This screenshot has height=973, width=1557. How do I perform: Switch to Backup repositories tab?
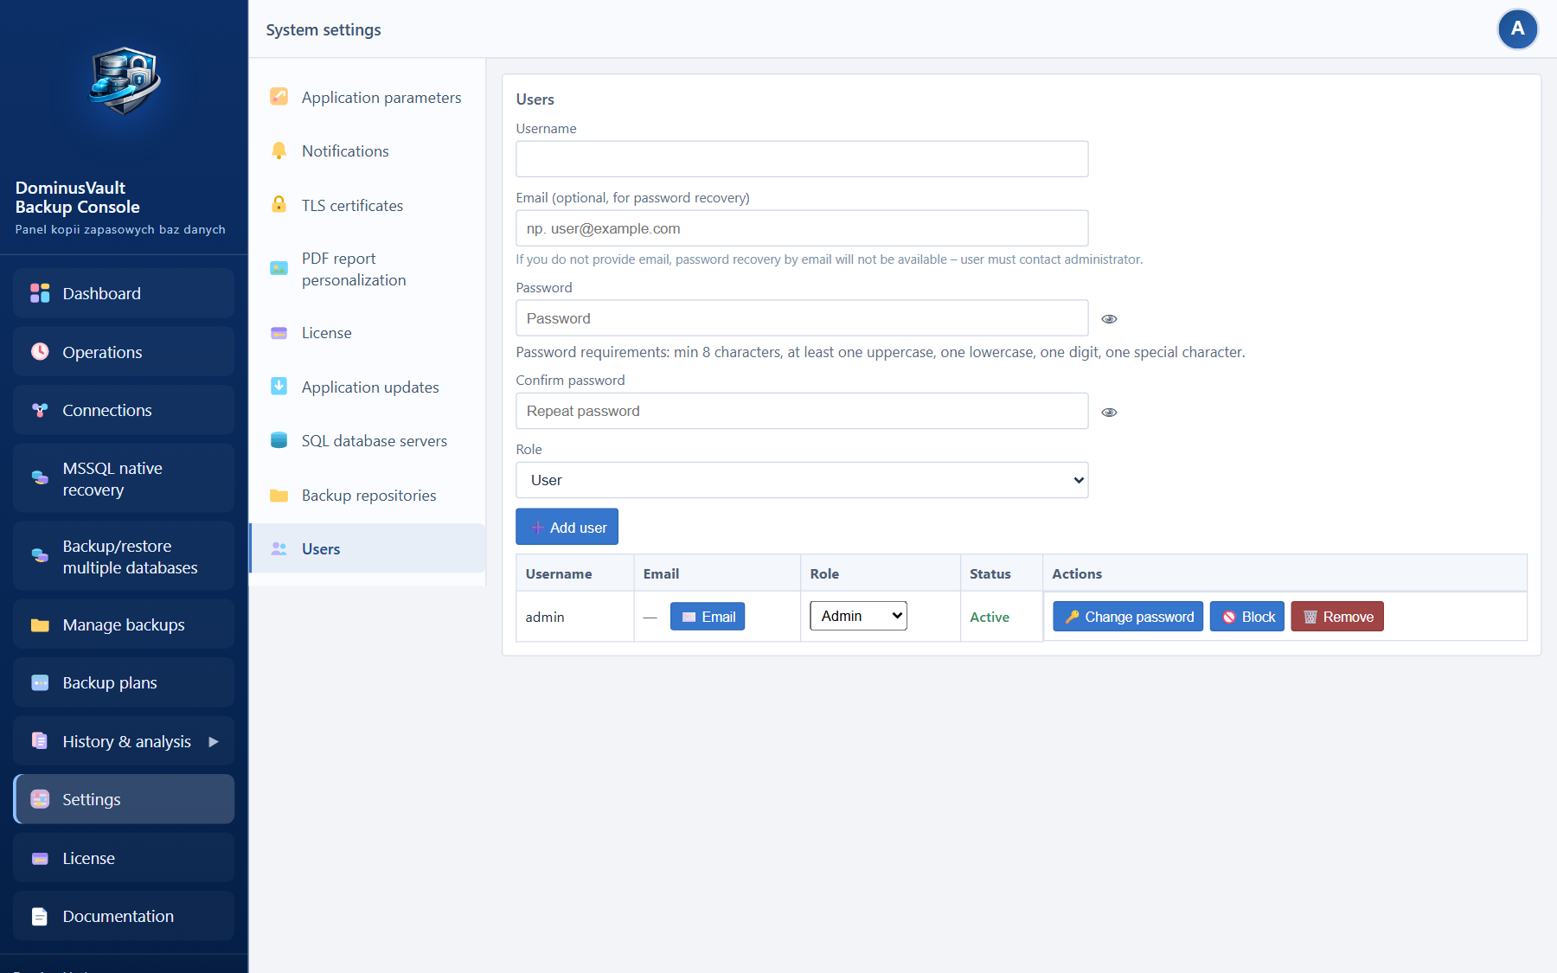coord(368,495)
